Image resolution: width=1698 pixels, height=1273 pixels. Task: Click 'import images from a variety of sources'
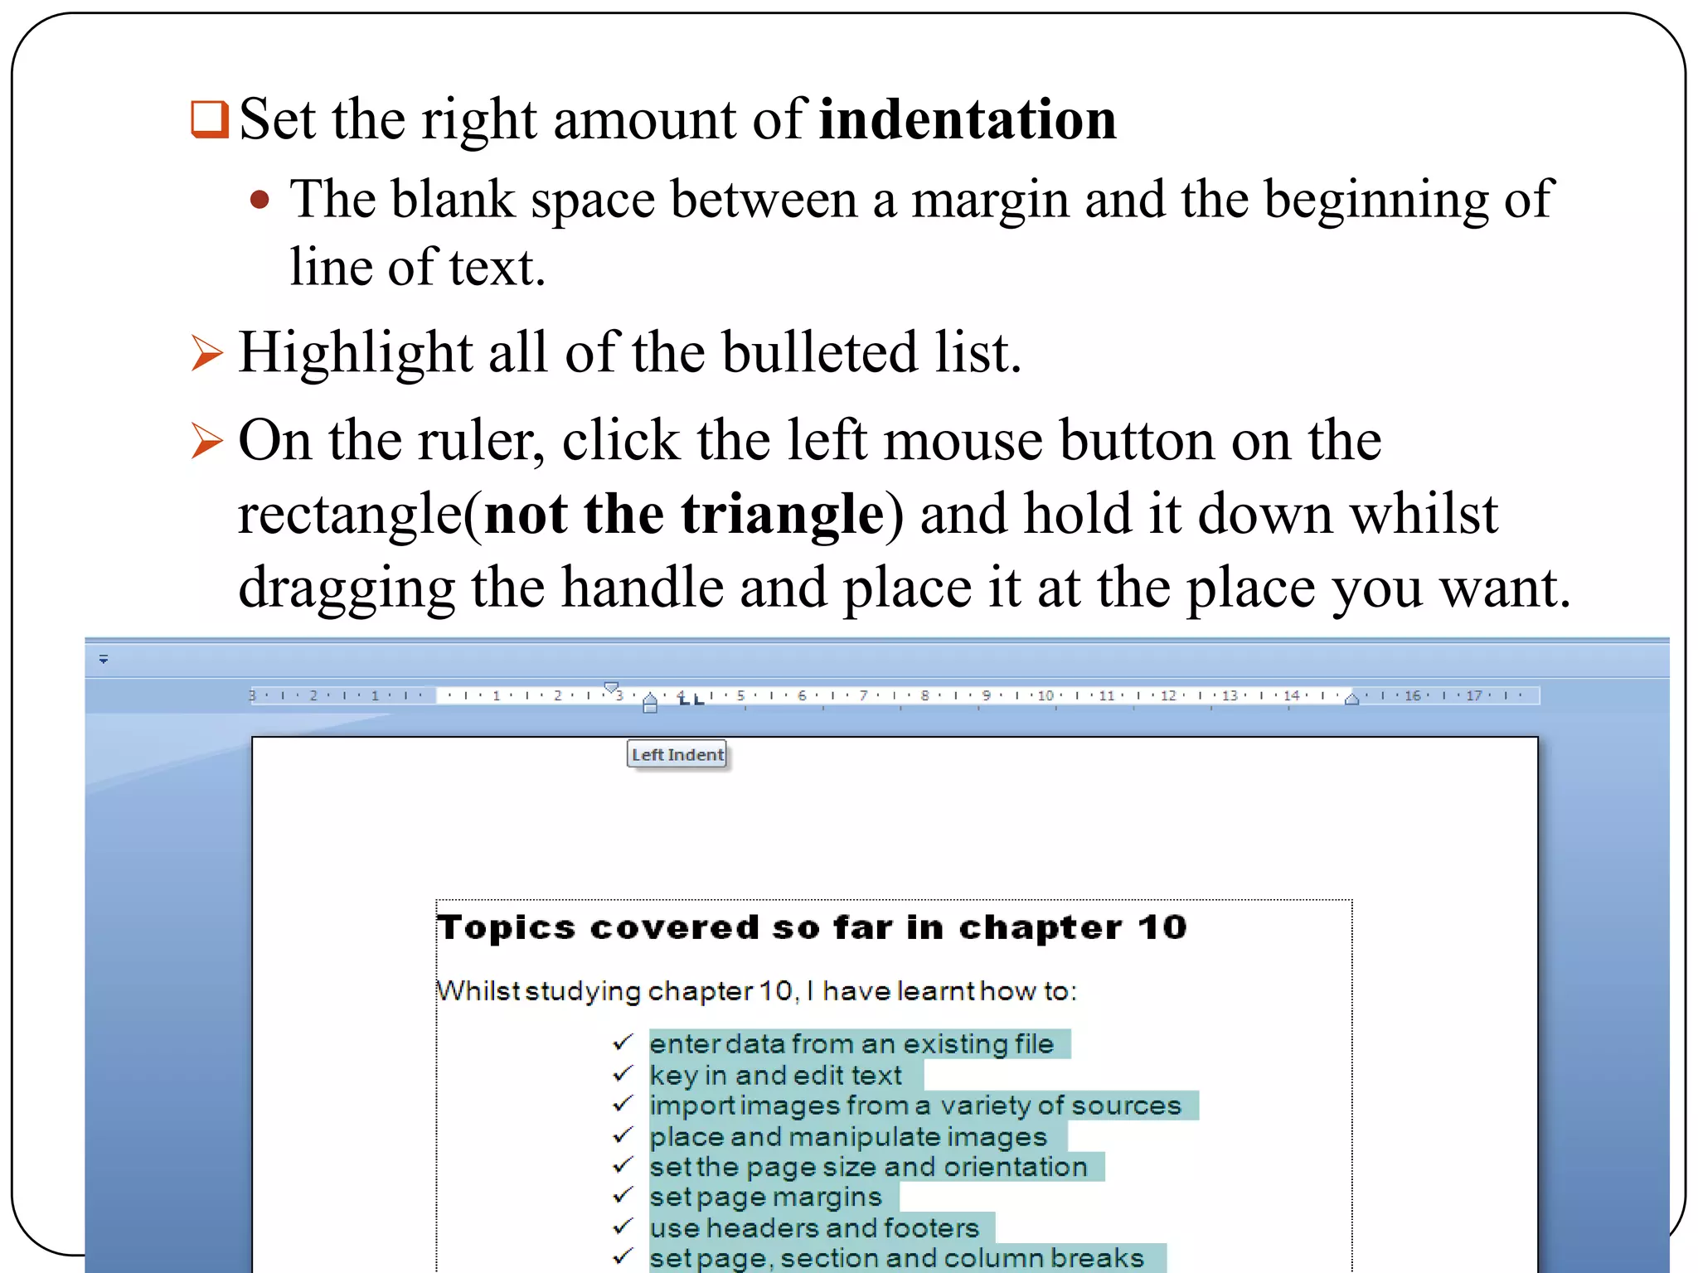(915, 1106)
